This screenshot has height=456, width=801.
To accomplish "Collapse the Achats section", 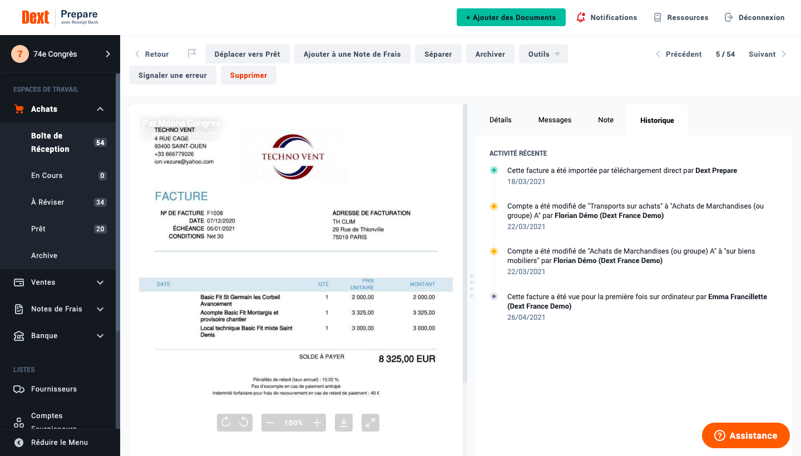I will click(100, 109).
